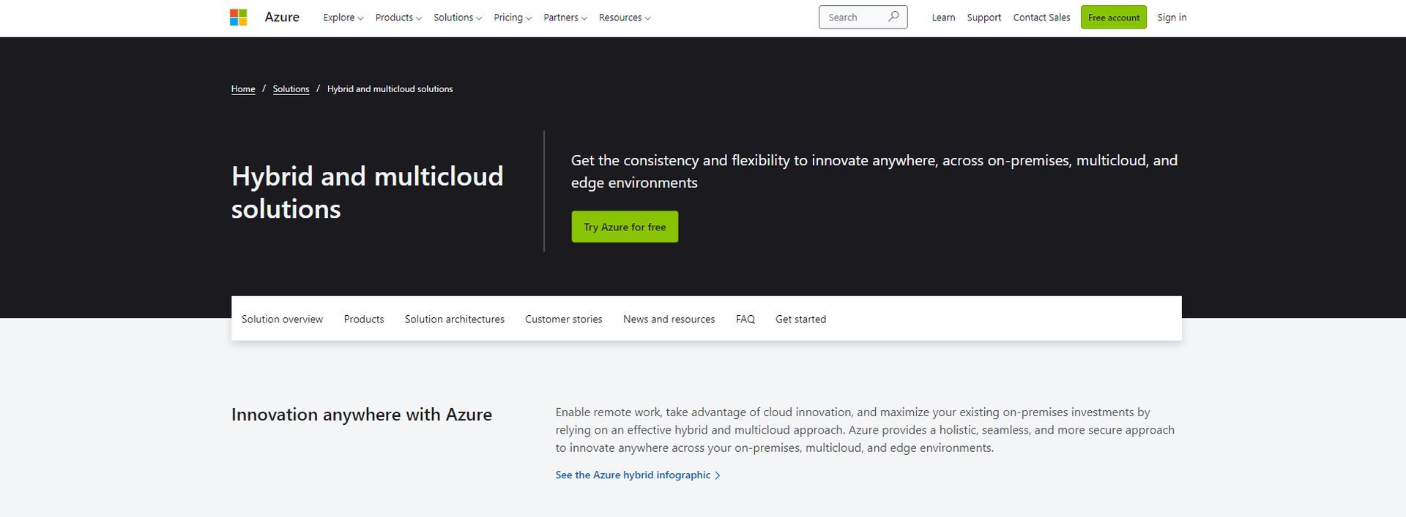Expand the Pricing dropdown menu

pos(513,18)
